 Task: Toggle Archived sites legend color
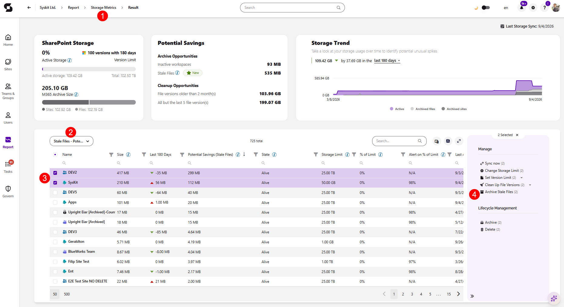coord(443,109)
